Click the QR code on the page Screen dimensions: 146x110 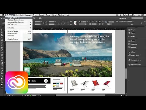(x=27, y=70)
